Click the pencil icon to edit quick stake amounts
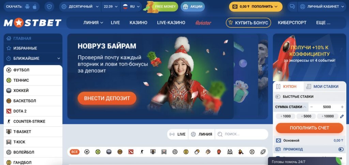This screenshot has width=349, height=165. click(x=342, y=116)
